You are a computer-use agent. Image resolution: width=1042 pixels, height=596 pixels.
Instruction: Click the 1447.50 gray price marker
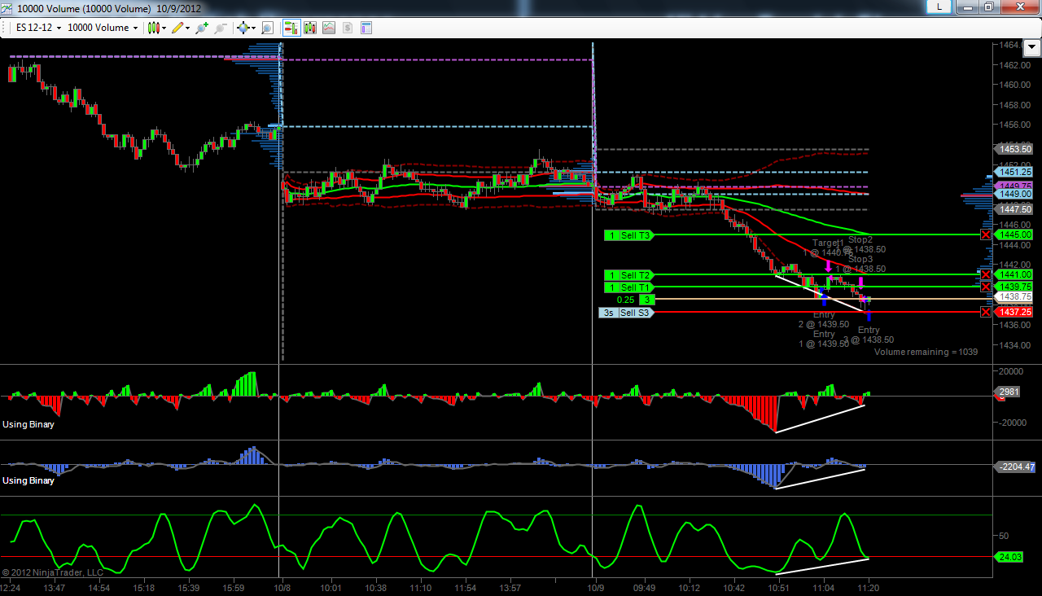[1014, 209]
